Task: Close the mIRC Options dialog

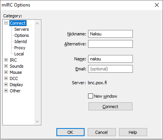Action: point(157,5)
